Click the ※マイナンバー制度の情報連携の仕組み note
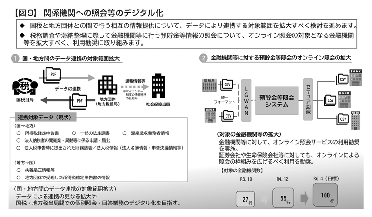This screenshot has height=217, width=372. [134, 95]
